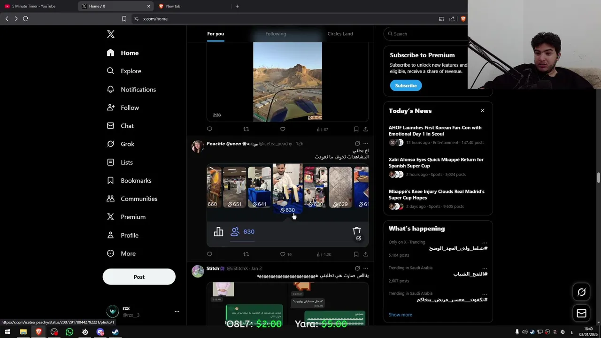Image resolution: width=601 pixels, height=338 pixels.
Task: Share Peachie Queen's post
Action: click(366, 254)
